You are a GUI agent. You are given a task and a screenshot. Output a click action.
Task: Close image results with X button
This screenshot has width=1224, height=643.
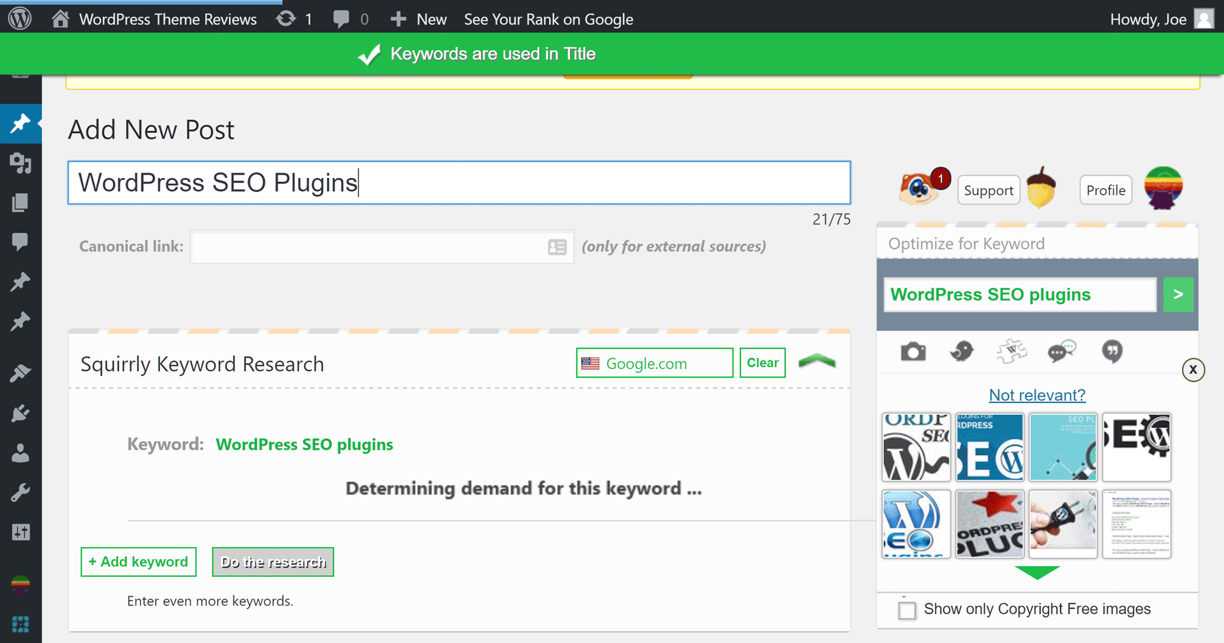[1193, 370]
